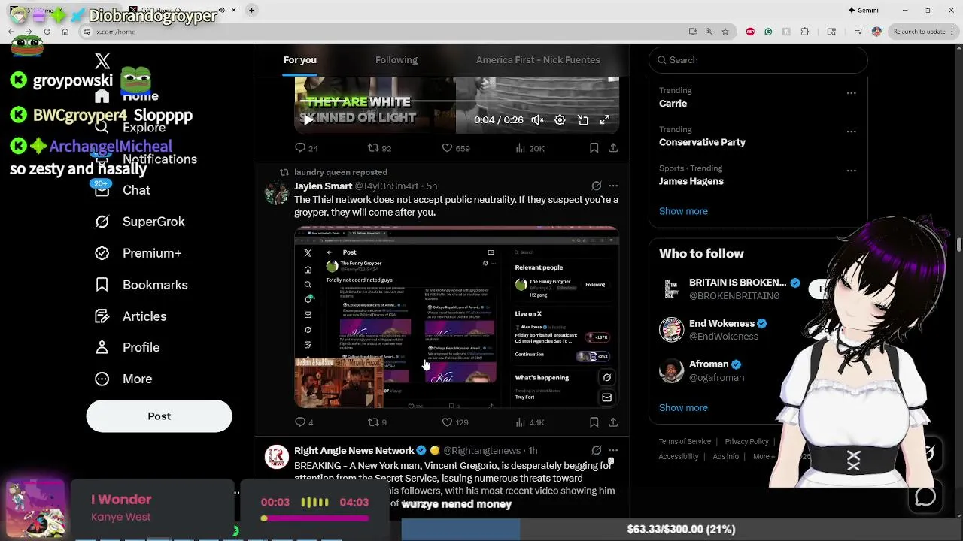The image size is (963, 541).
Task: Switch to America First - Nick Fuentes tab
Action: (538, 60)
